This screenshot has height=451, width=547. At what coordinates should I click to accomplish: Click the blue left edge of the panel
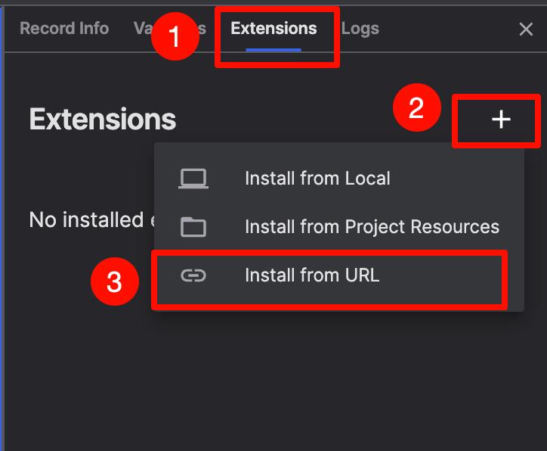pyautogui.click(x=2, y=227)
